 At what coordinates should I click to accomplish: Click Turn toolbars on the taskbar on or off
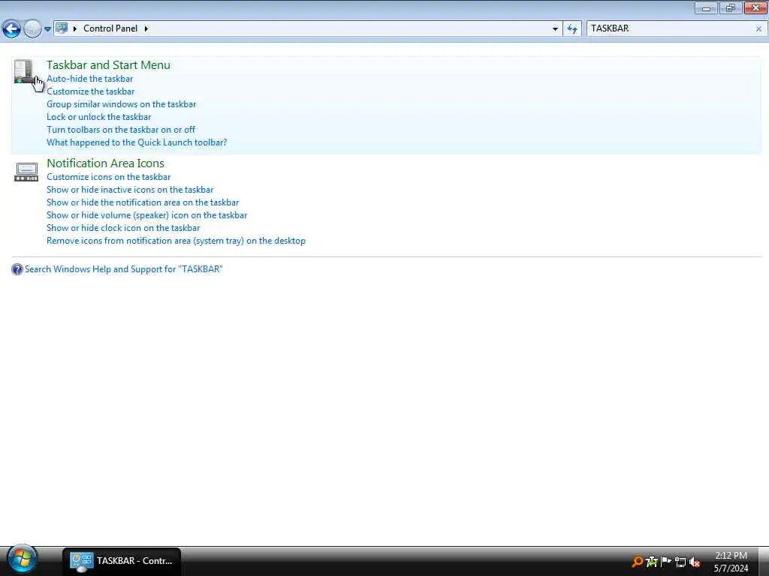(x=121, y=129)
